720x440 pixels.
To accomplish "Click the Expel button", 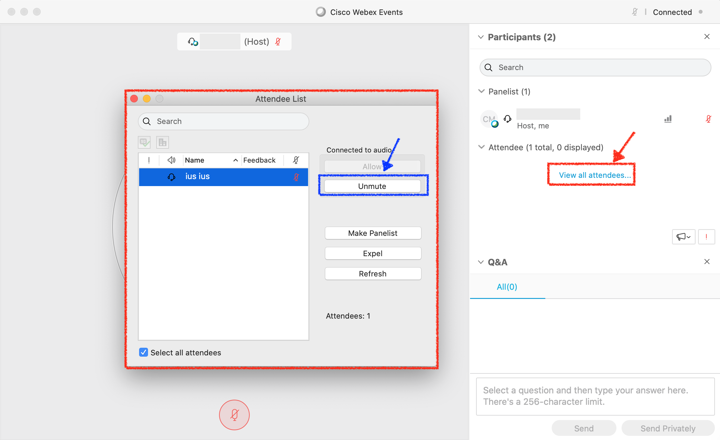I will 373,253.
